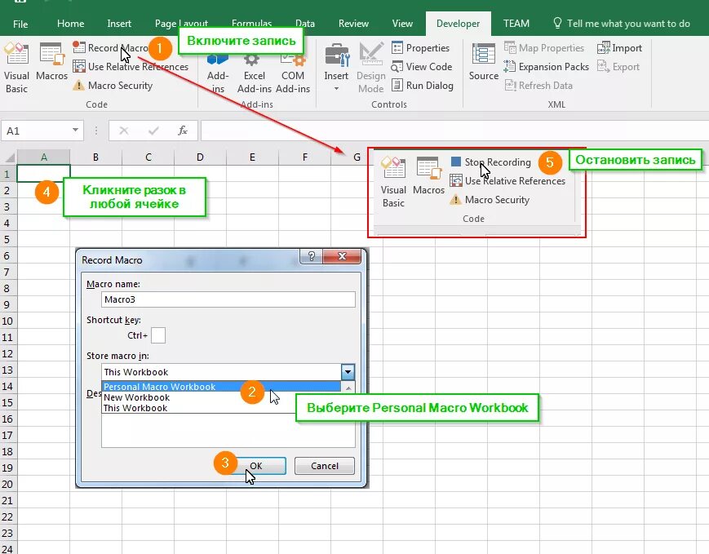Image resolution: width=709 pixels, height=554 pixels.
Task: Click View Code button
Action: [422, 66]
